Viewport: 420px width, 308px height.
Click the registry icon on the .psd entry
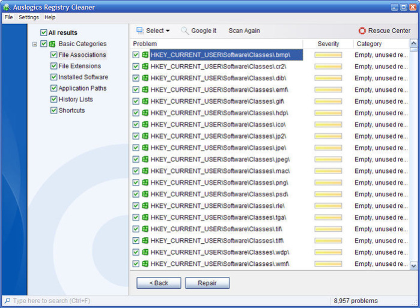[x=145, y=195]
